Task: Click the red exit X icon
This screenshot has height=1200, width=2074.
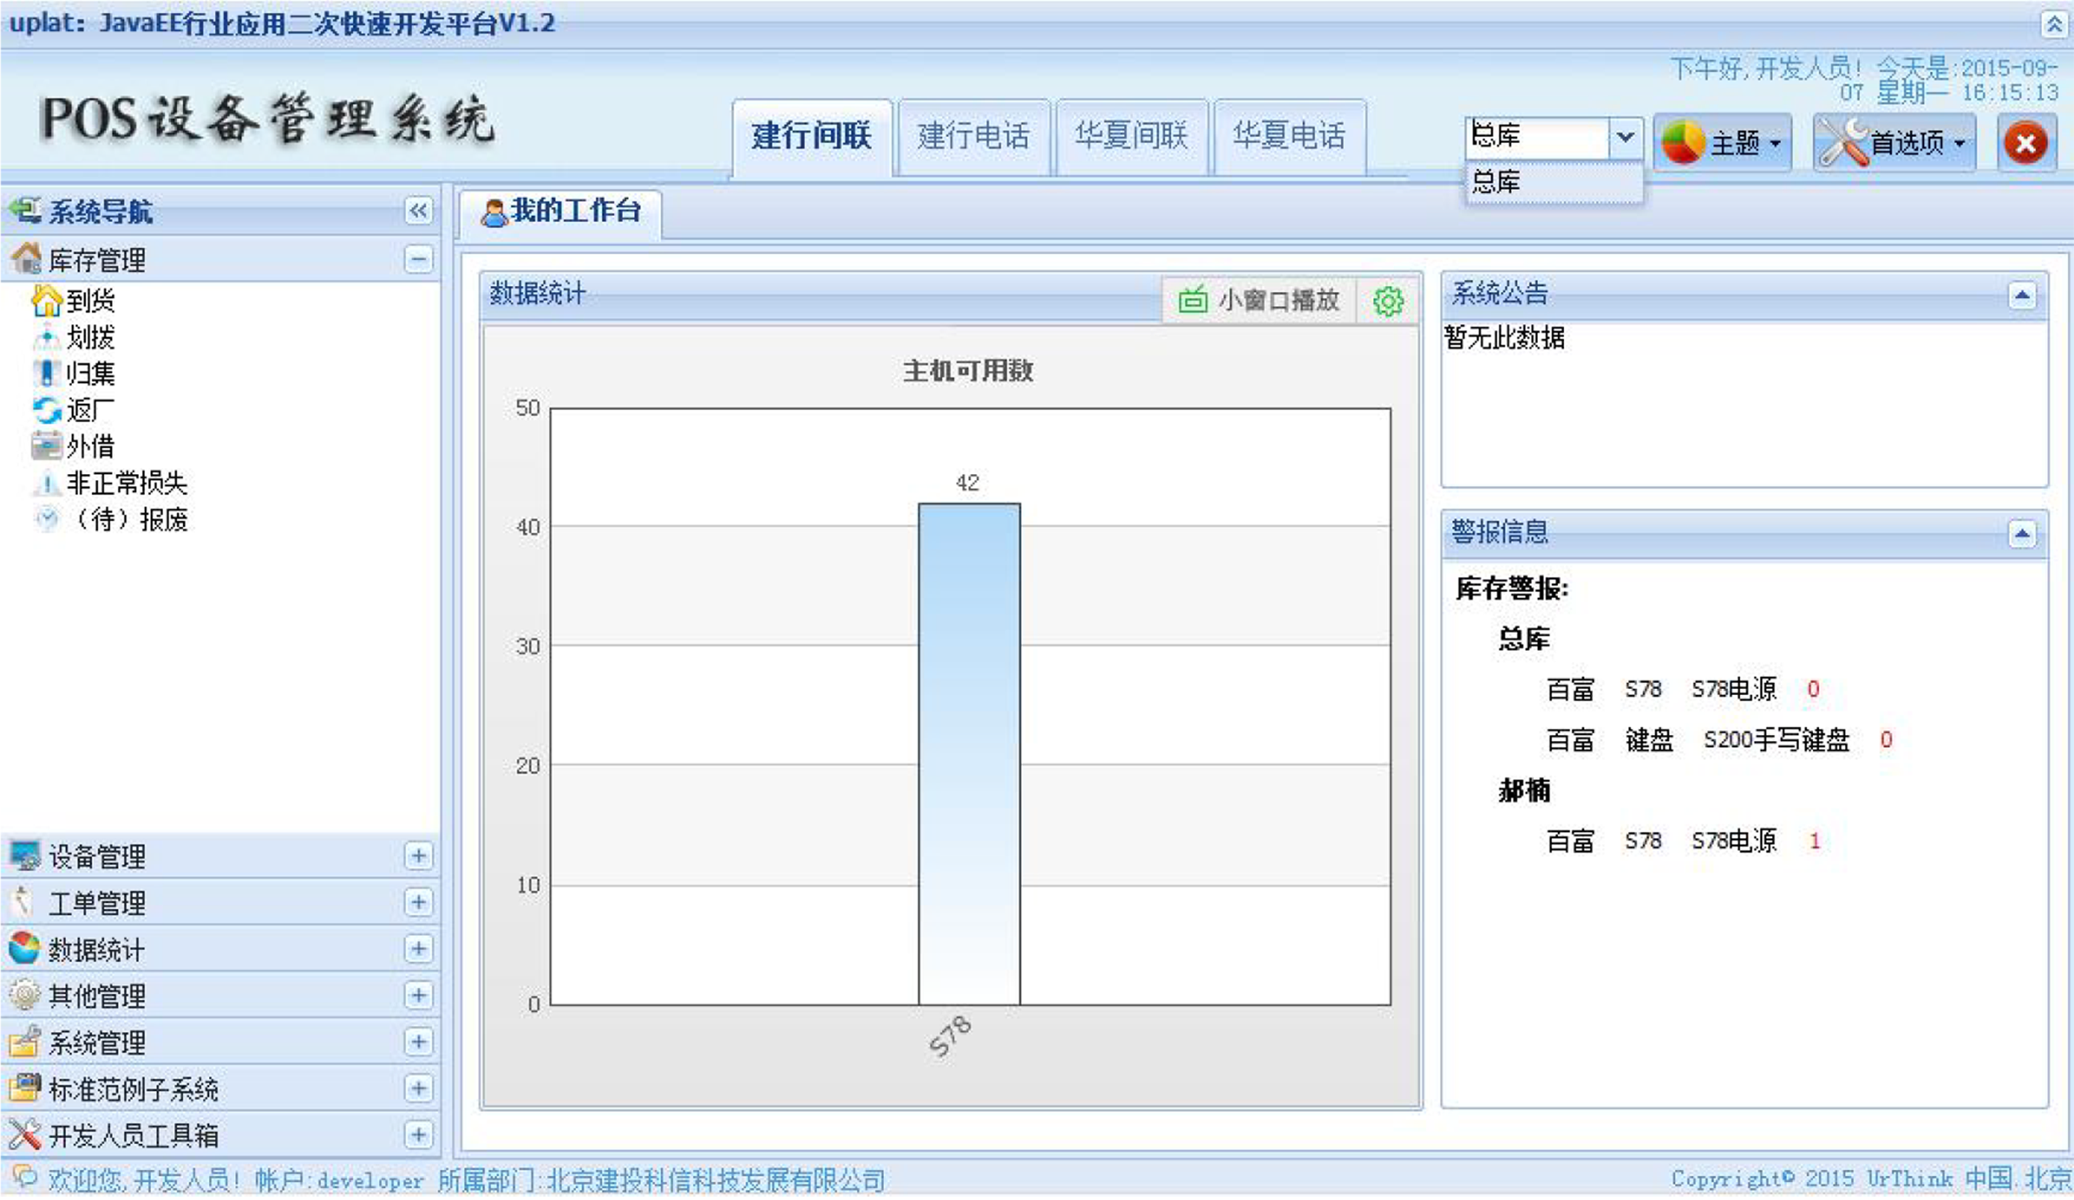Action: 2025,143
